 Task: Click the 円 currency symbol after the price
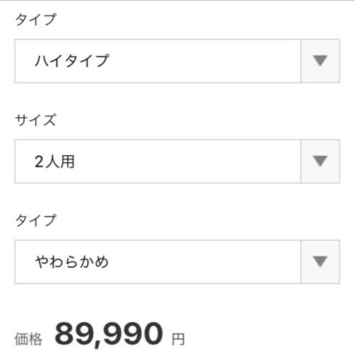click(178, 340)
